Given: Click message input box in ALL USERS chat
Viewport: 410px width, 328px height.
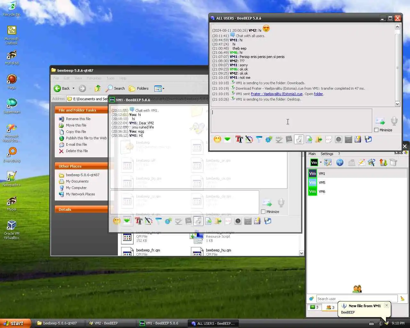Looking at the screenshot, I should pyautogui.click(x=291, y=120).
